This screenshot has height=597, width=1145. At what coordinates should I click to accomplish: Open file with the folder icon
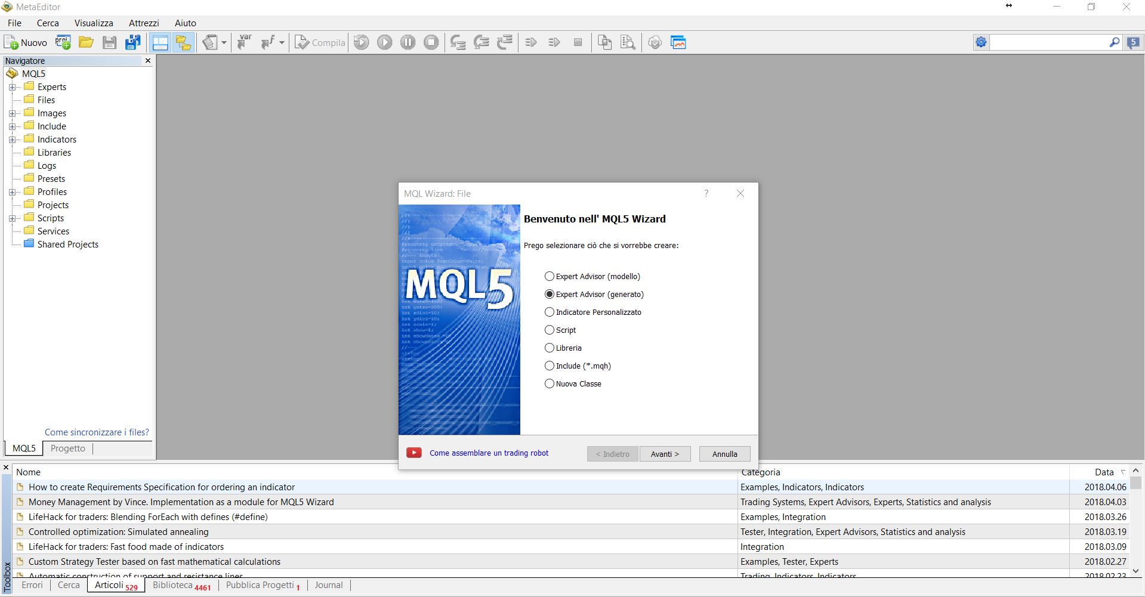click(x=87, y=42)
